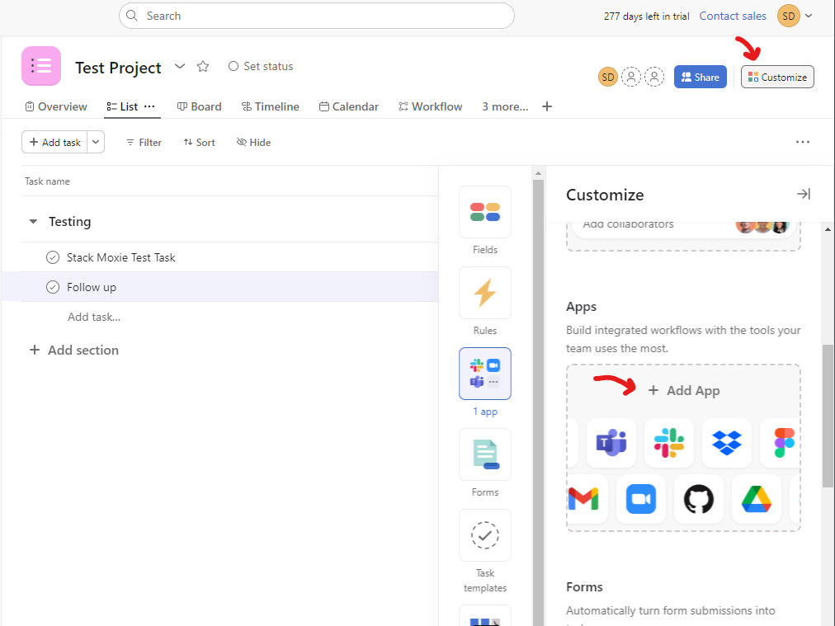This screenshot has height=626, width=835.
Task: Collapse the Customize panel with arrow icon
Action: click(803, 195)
